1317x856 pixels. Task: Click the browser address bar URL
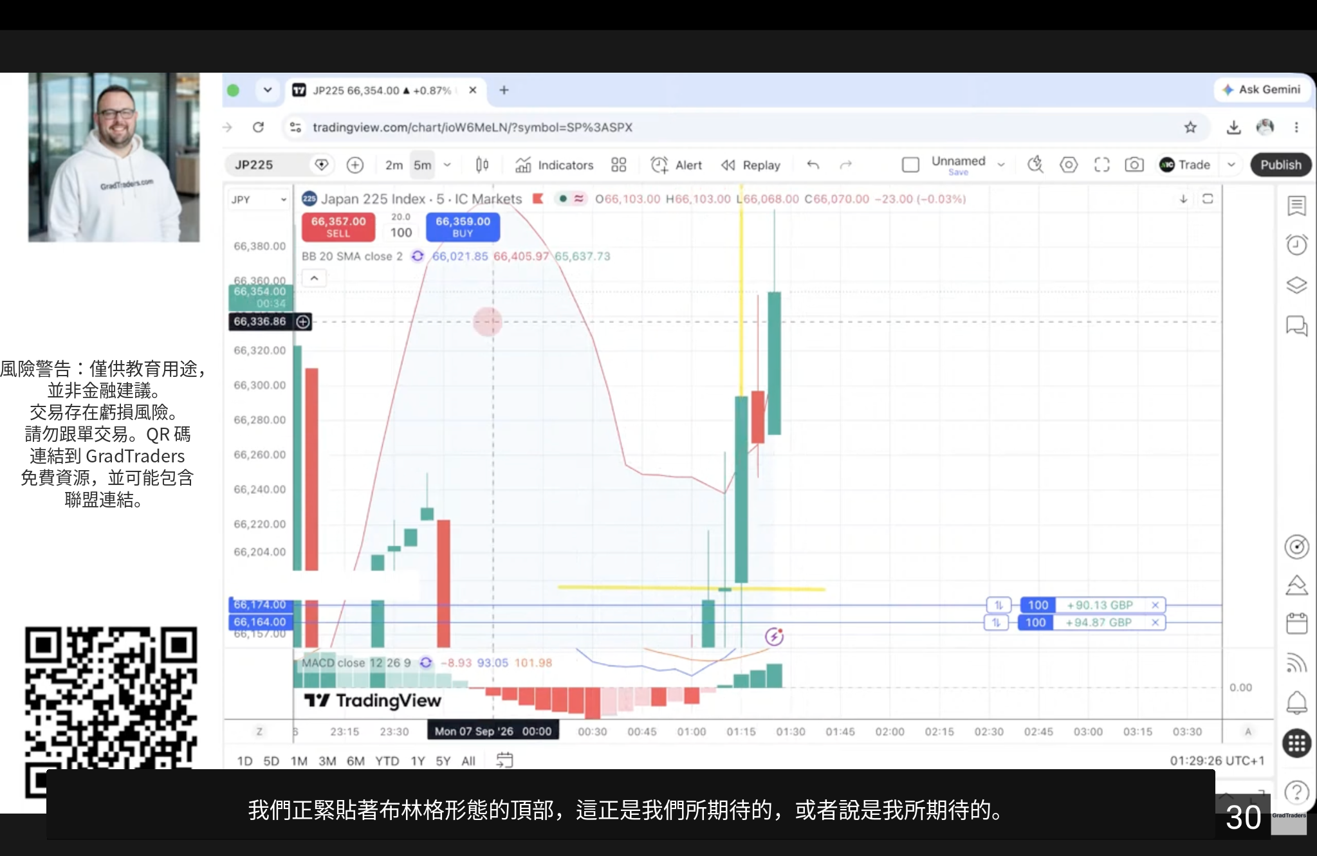click(472, 127)
